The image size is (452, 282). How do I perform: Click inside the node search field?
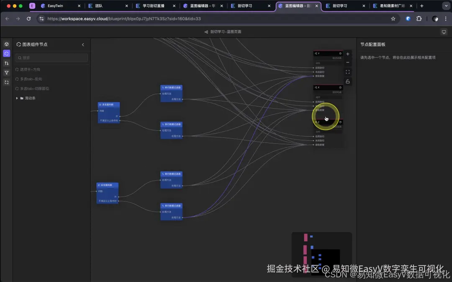click(51, 57)
